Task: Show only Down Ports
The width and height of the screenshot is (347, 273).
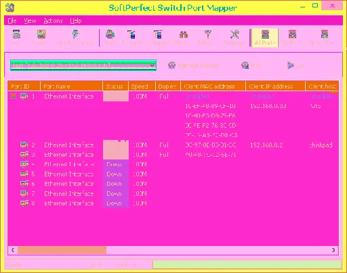Action: pos(325,38)
